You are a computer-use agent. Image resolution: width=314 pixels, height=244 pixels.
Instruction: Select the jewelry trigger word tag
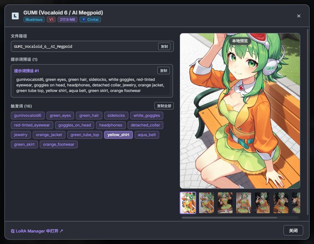pos(20,135)
